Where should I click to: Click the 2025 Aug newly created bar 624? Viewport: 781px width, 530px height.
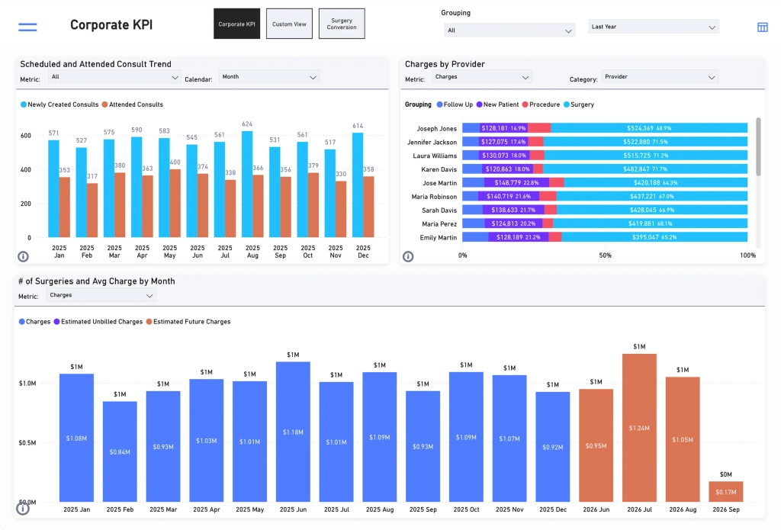[x=247, y=185]
